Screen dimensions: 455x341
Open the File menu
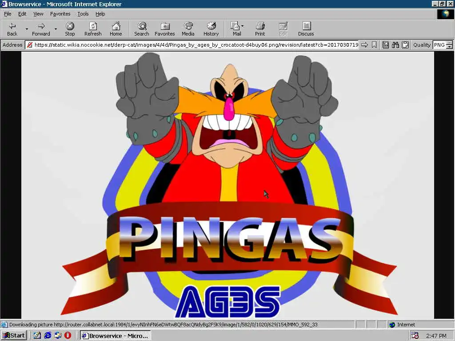pyautogui.click(x=8, y=14)
